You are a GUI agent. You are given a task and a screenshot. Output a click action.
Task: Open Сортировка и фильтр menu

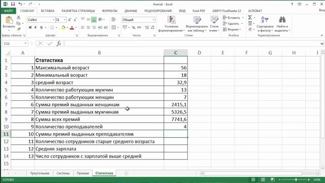coord(265,24)
